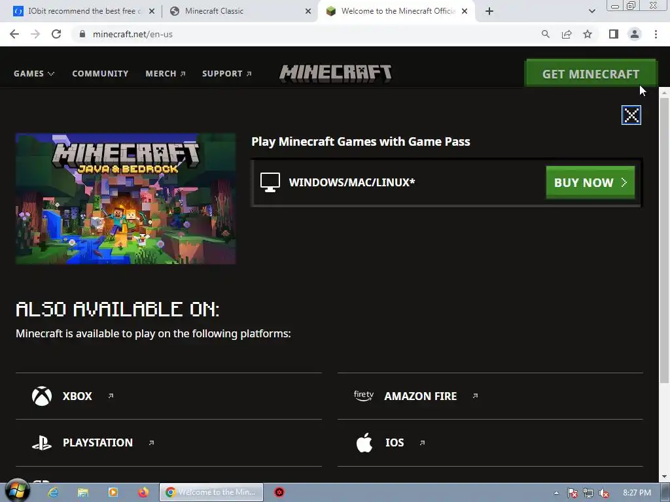
Task: Expand the GAMES dropdown menu
Action: 34,73
